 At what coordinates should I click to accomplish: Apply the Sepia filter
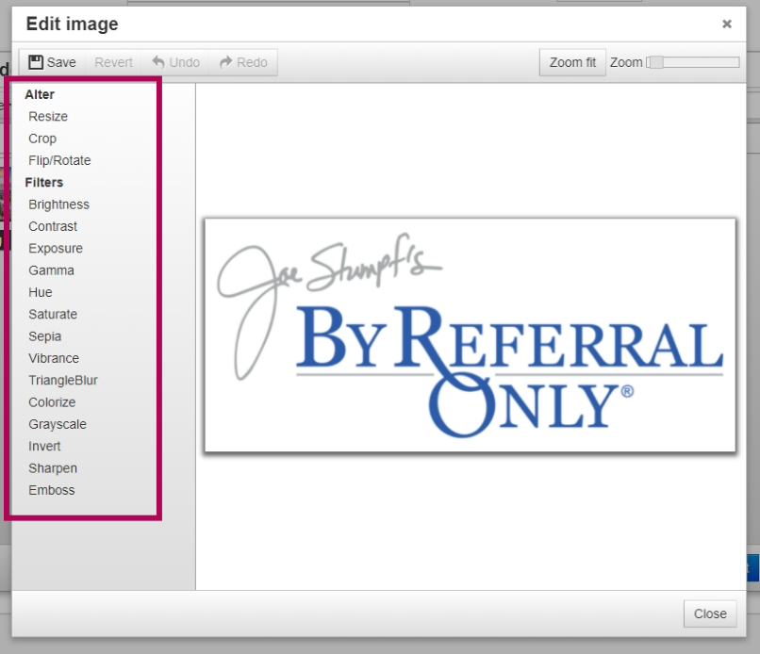pos(45,336)
